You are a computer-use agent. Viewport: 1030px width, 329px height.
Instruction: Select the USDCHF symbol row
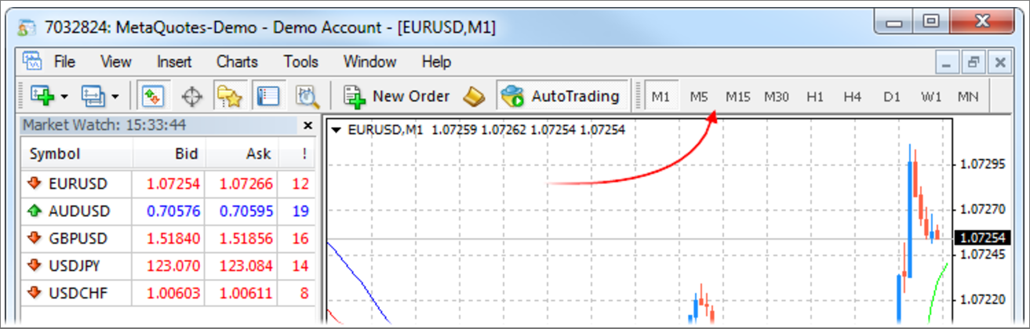click(x=169, y=292)
